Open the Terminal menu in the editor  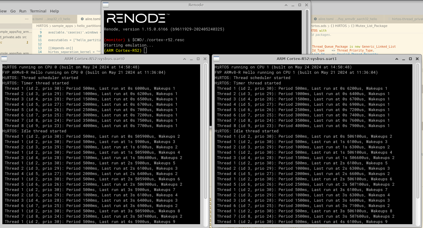tap(38, 11)
